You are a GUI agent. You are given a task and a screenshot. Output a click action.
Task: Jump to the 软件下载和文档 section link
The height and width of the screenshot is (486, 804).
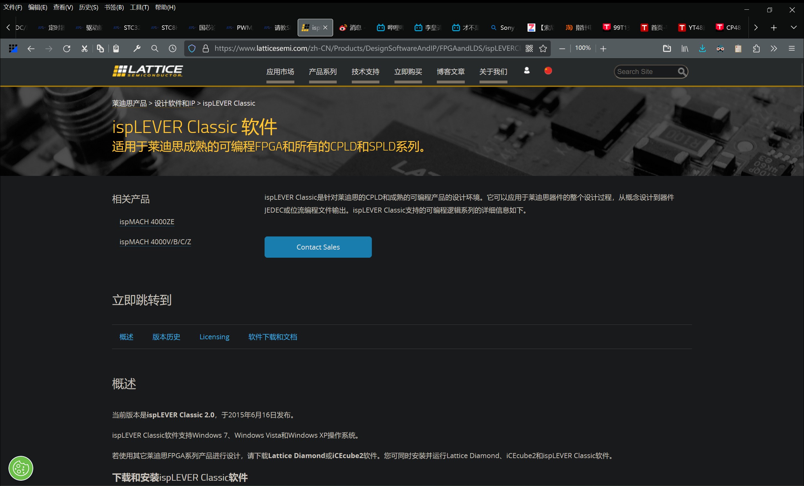pos(273,337)
